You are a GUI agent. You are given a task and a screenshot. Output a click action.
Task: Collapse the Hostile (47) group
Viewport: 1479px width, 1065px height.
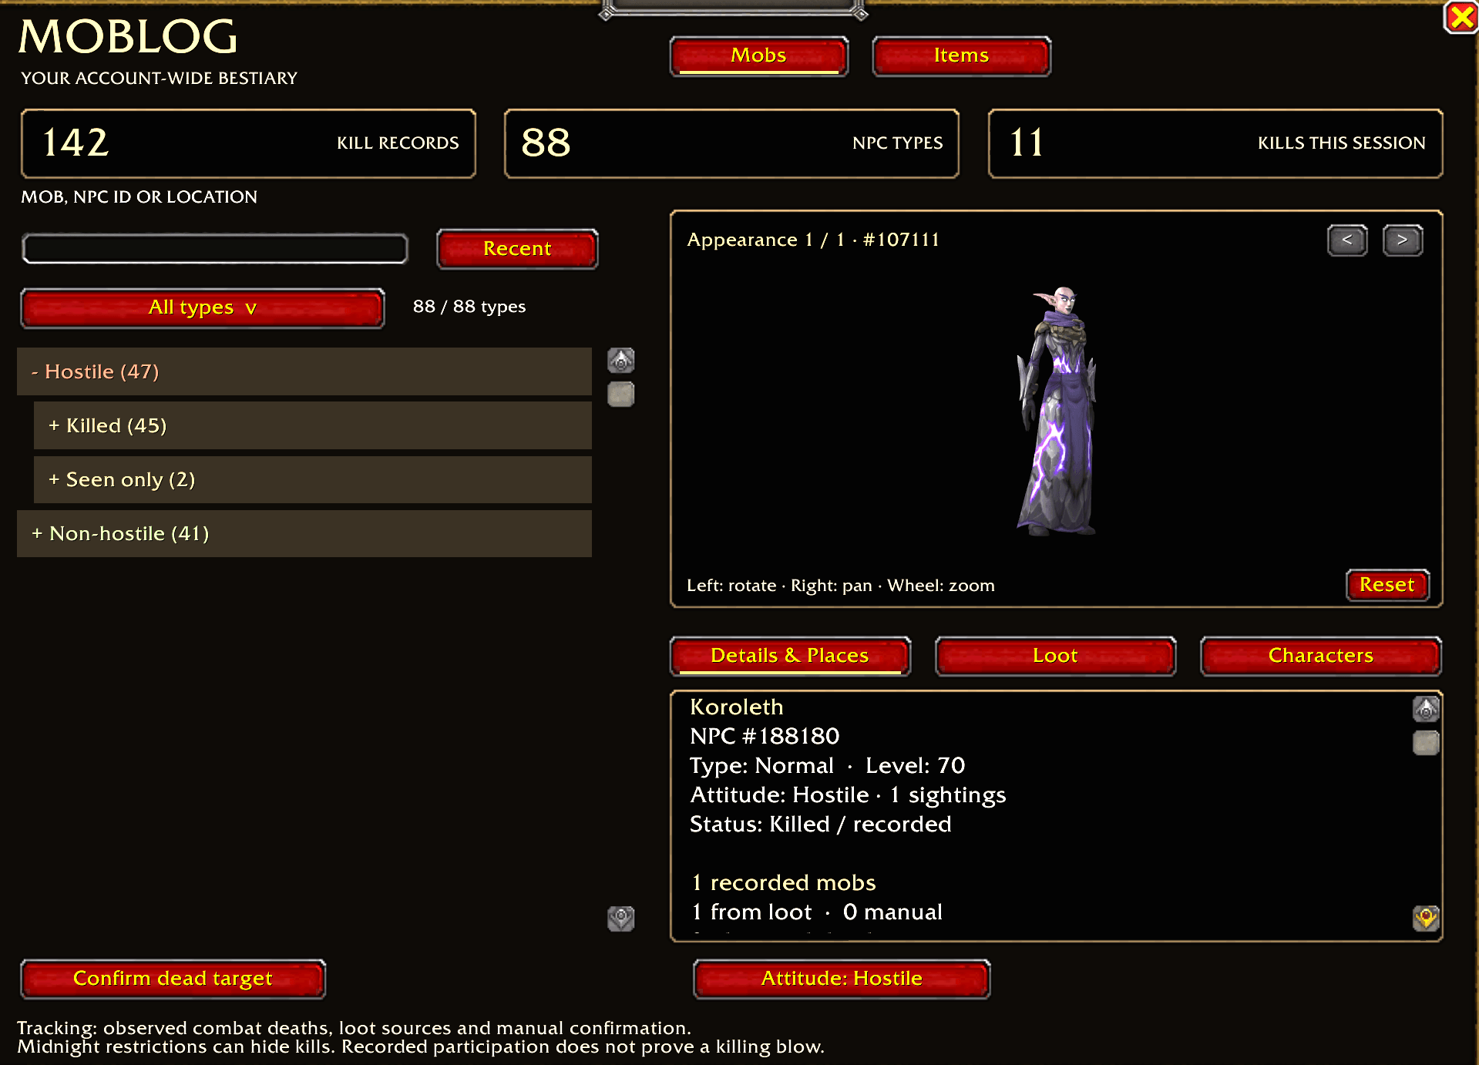304,371
